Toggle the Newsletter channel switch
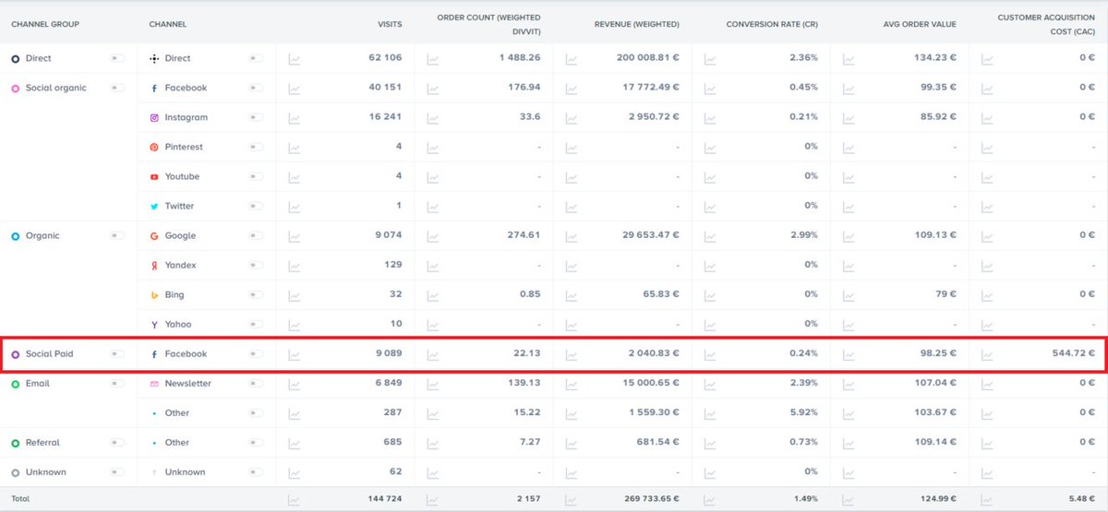The image size is (1108, 512). (256, 383)
